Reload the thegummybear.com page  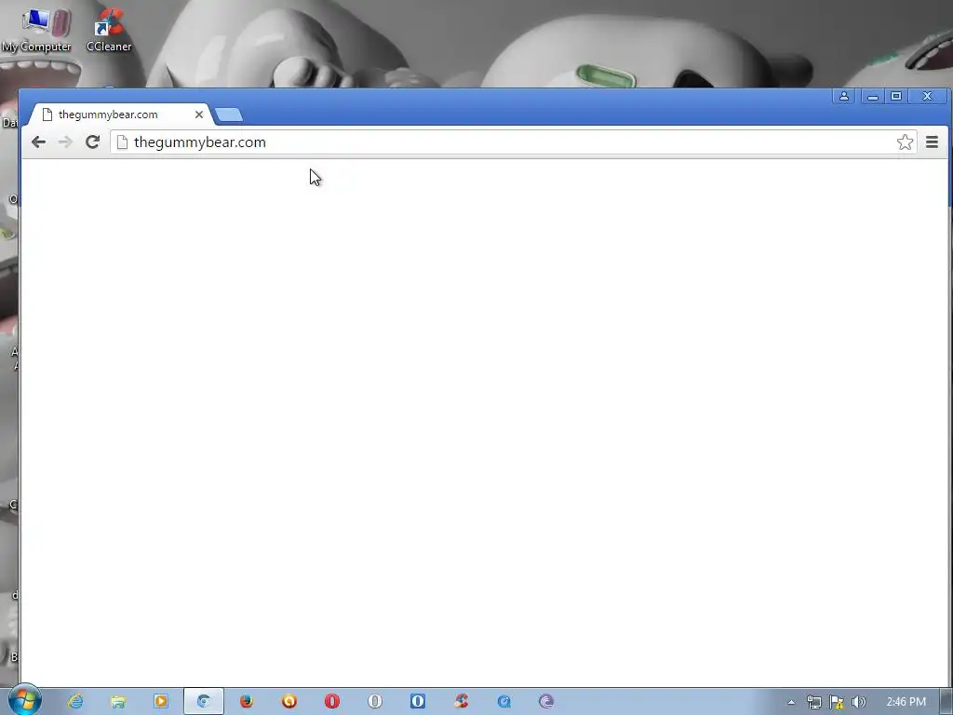coord(92,142)
